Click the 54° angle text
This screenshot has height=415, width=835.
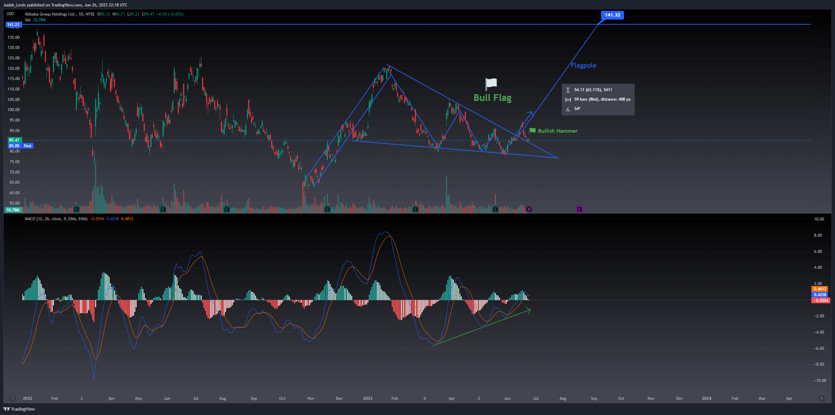[577, 109]
